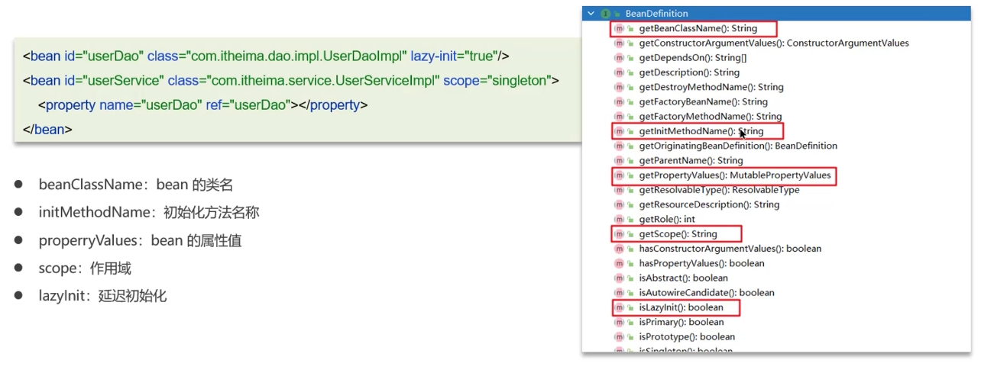The width and height of the screenshot is (981, 373).
Task: Click method icon beside getResolvableType()
Action: click(x=620, y=190)
